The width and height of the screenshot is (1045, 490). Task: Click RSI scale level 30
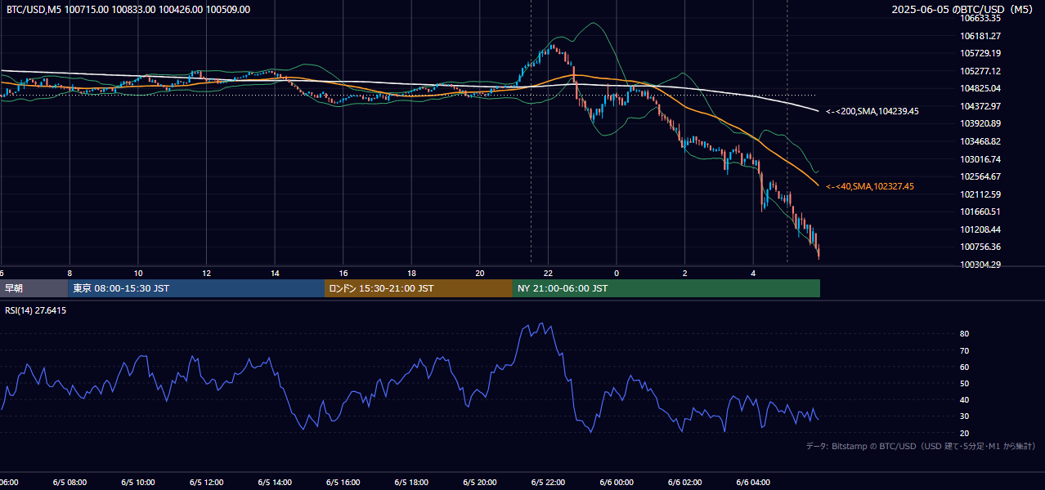965,416
